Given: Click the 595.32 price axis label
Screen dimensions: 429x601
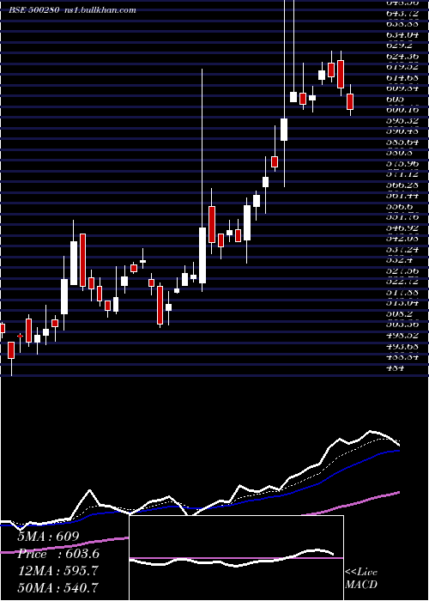Looking at the screenshot, I should (x=401, y=121).
